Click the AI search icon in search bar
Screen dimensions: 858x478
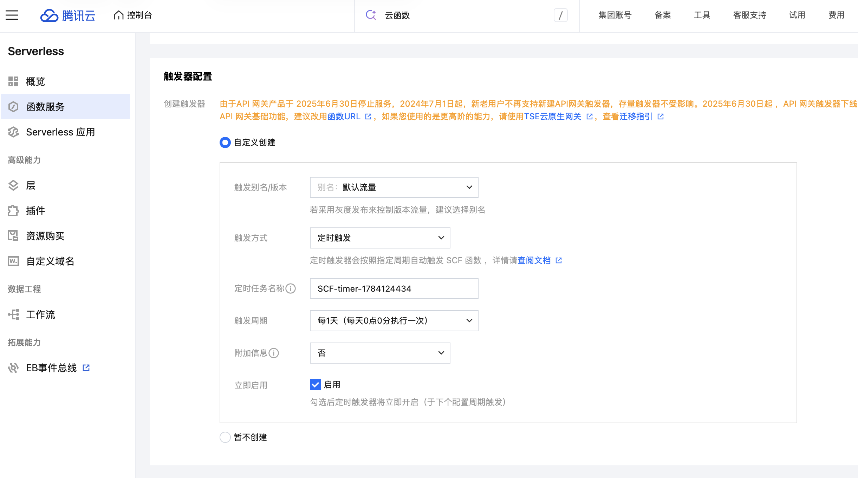pyautogui.click(x=371, y=15)
